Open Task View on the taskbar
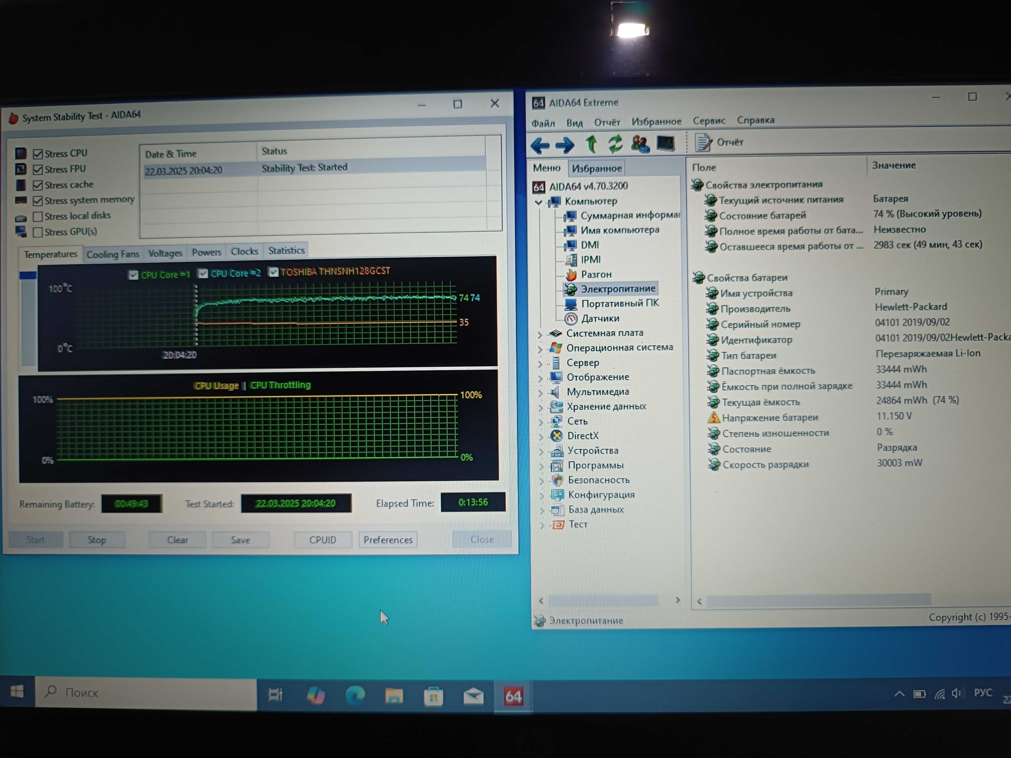Image resolution: width=1011 pixels, height=758 pixels. click(x=275, y=695)
